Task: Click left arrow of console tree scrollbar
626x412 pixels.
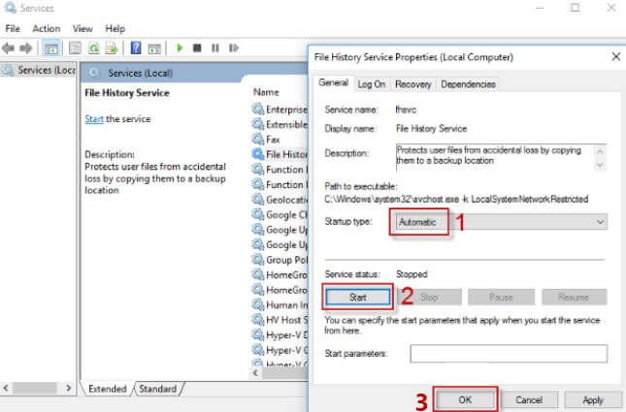Action: tap(6, 388)
